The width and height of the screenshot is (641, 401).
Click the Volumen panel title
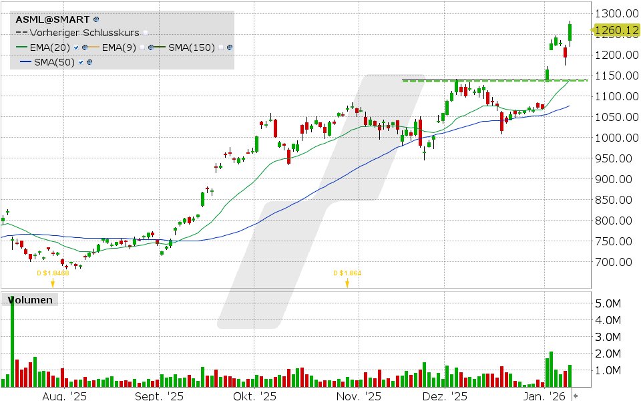tap(29, 299)
